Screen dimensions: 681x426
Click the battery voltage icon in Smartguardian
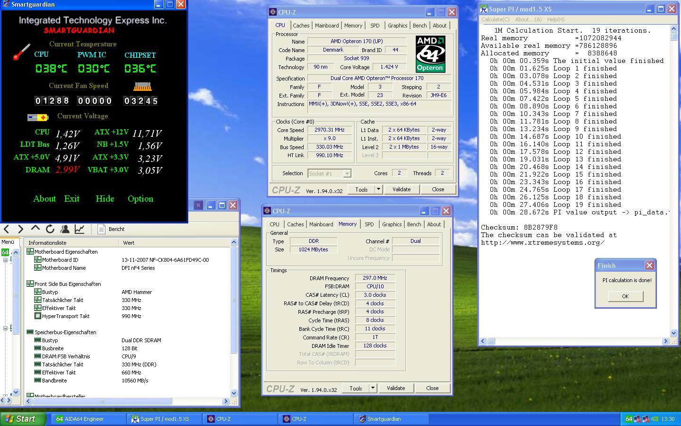[38, 117]
